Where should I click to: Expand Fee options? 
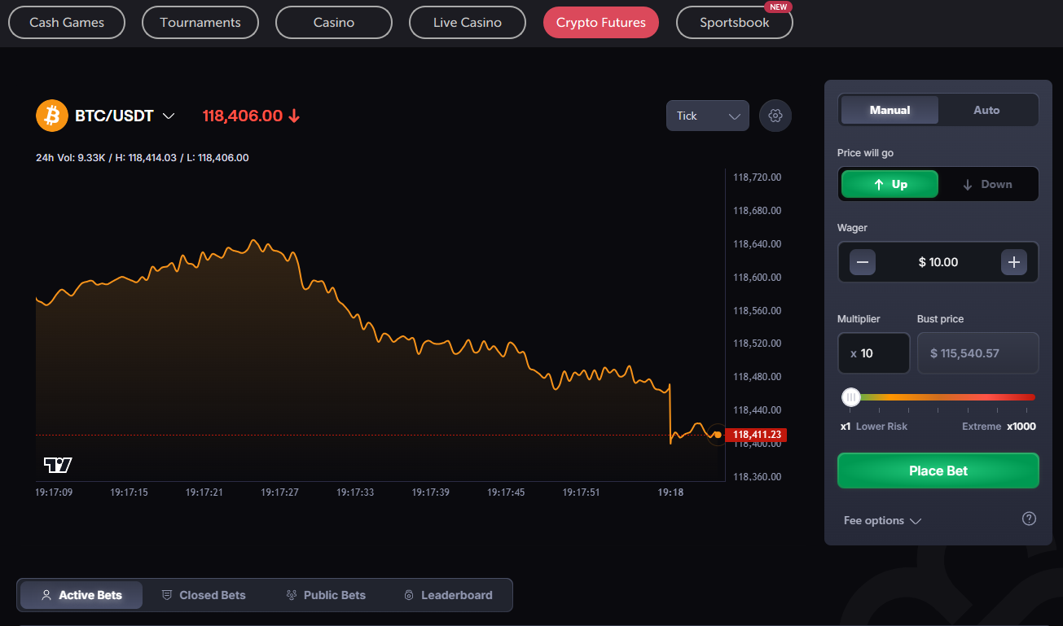(882, 520)
